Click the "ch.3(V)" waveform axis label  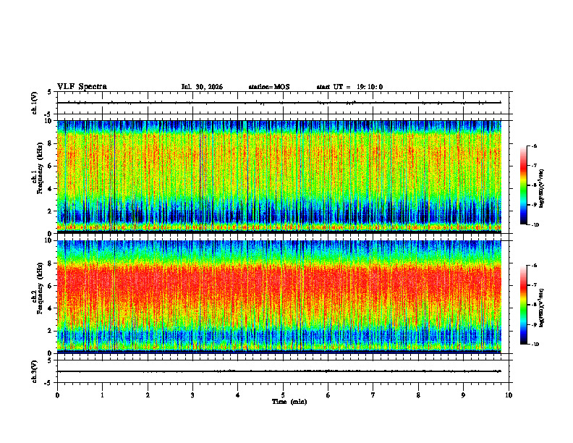pos(35,371)
